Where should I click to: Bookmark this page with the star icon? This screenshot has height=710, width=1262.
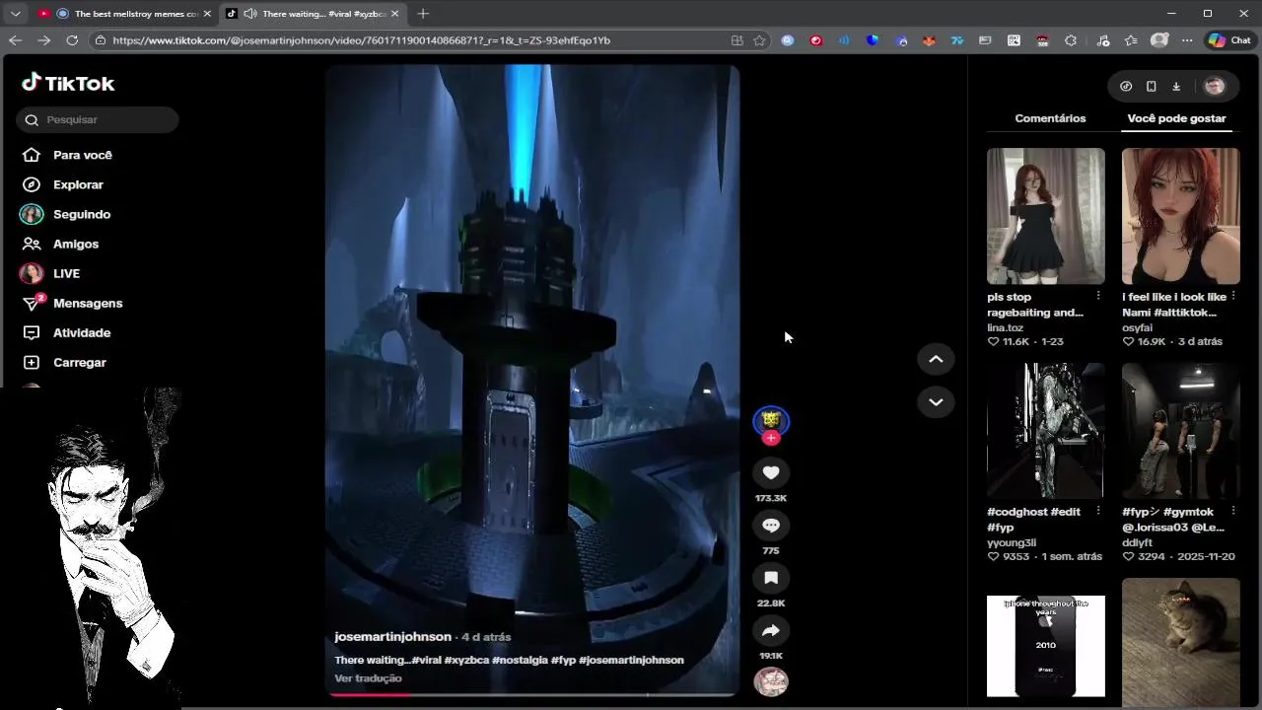point(759,40)
